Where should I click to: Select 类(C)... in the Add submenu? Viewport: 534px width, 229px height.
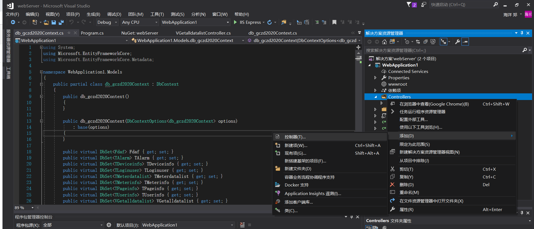click(330, 211)
